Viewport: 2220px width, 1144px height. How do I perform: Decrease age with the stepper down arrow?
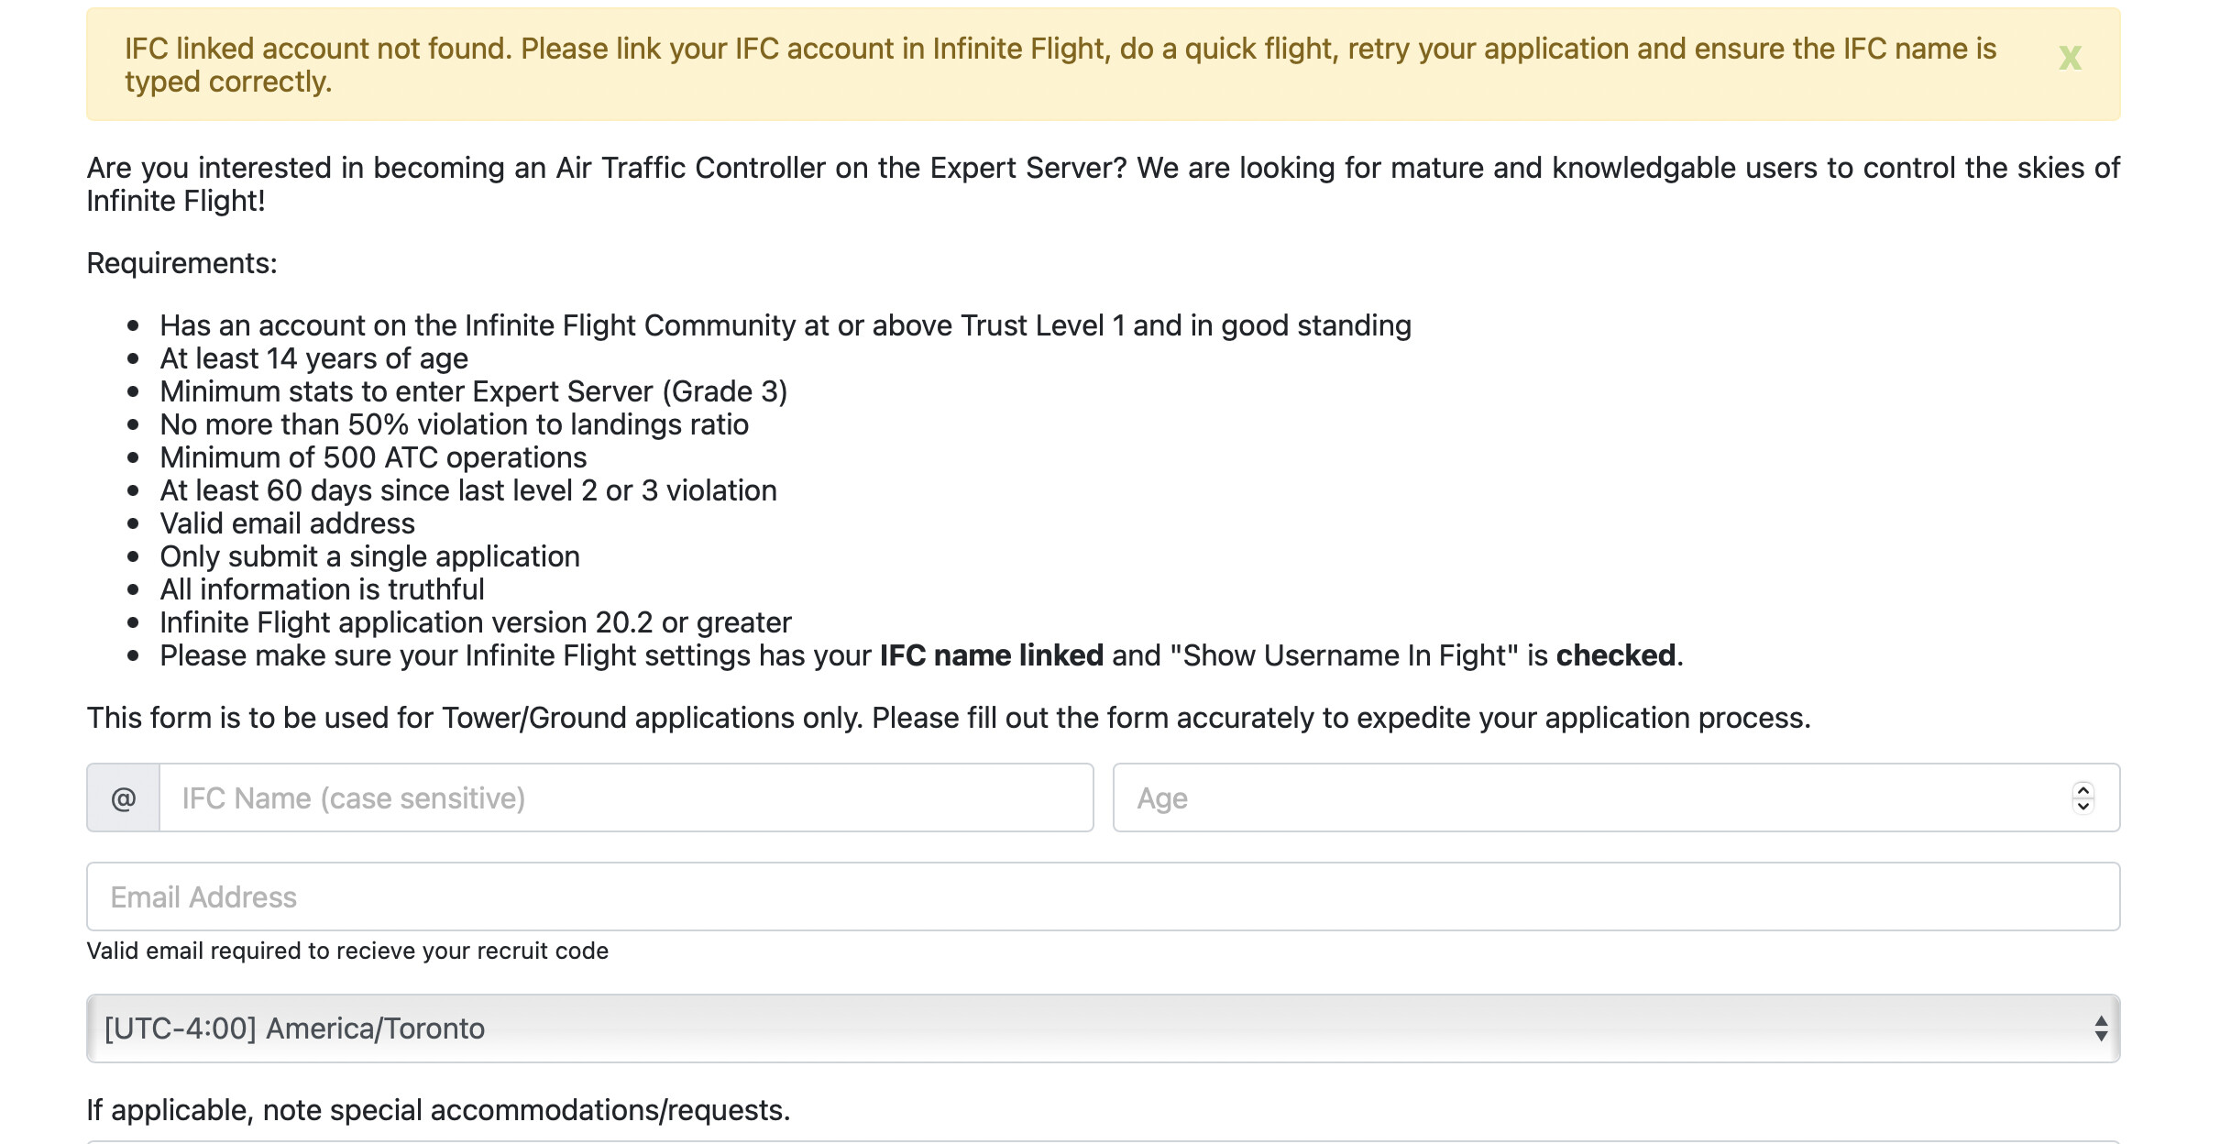click(2083, 807)
